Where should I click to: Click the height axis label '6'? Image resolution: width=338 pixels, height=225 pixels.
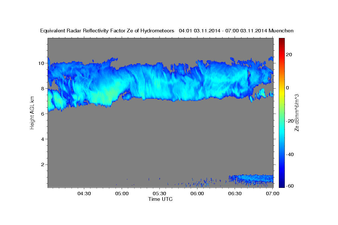pos(43,114)
